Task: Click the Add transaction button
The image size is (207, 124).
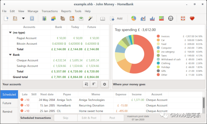Action: [116, 19]
